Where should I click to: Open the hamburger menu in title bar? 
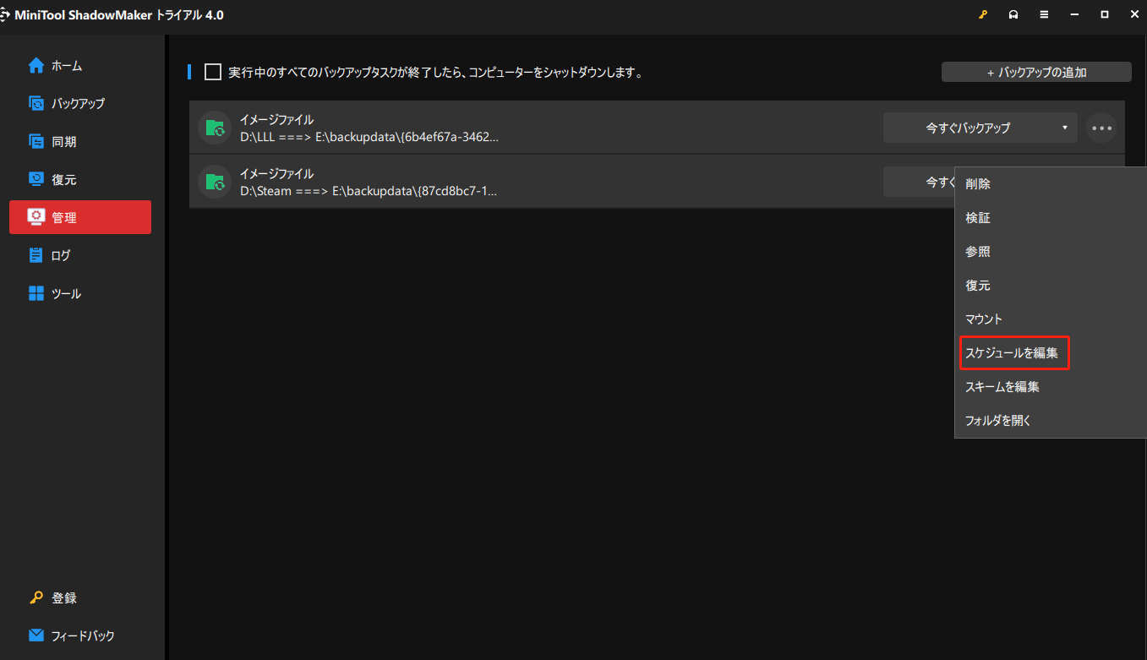click(x=1044, y=15)
